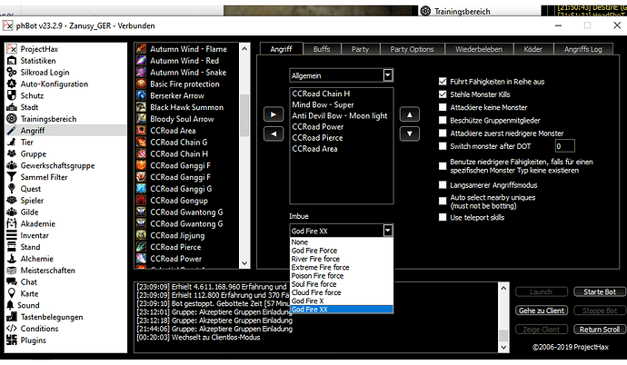Open the Trainingsbereich target icon in sidebar
Viewport: 627px width, 365px height.
[x=12, y=119]
